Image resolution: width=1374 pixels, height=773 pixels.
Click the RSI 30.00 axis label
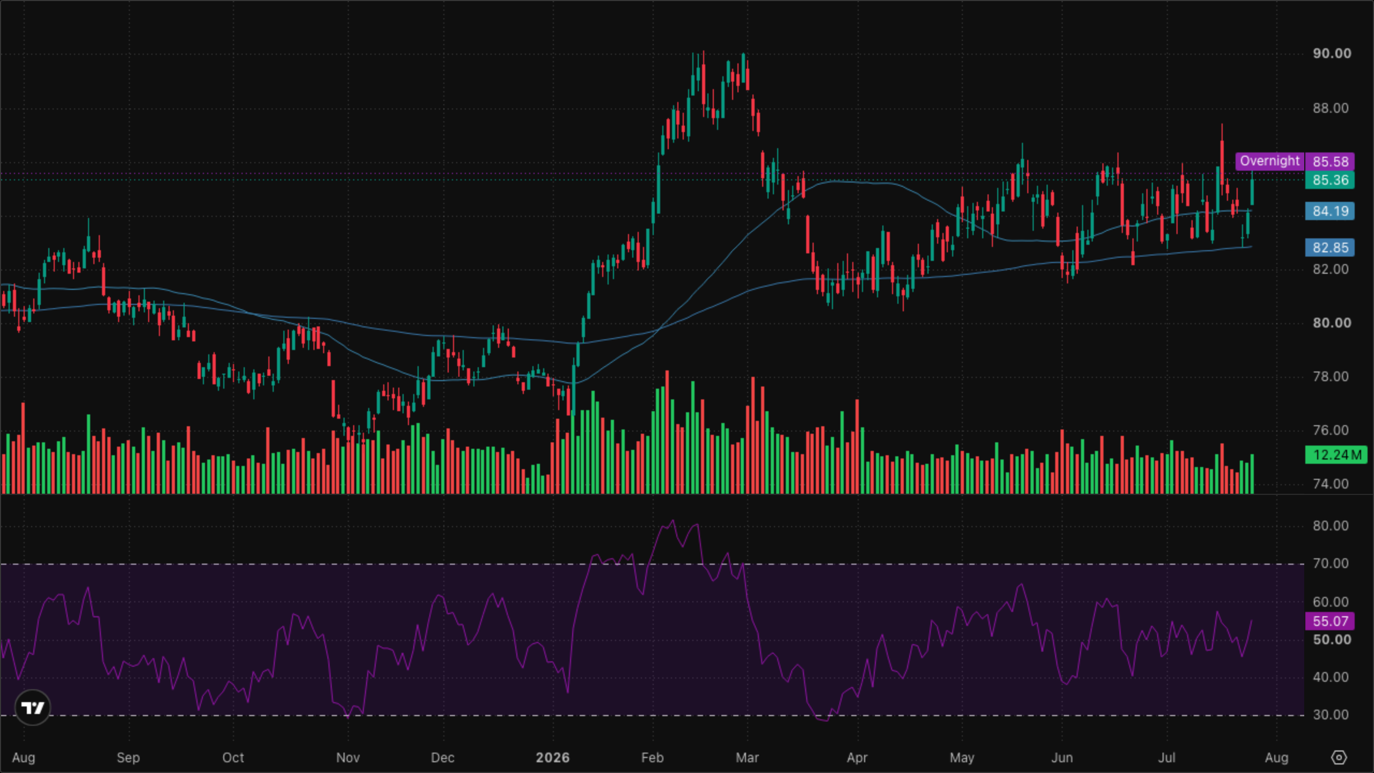[x=1331, y=715]
